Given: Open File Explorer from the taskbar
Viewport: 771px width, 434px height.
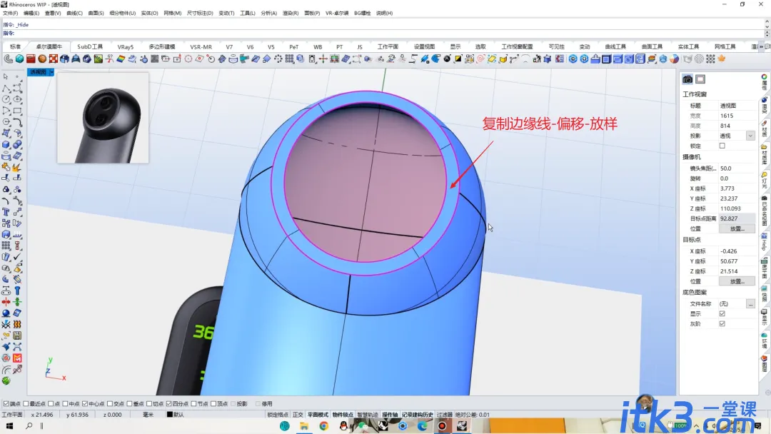Looking at the screenshot, I should 304,426.
